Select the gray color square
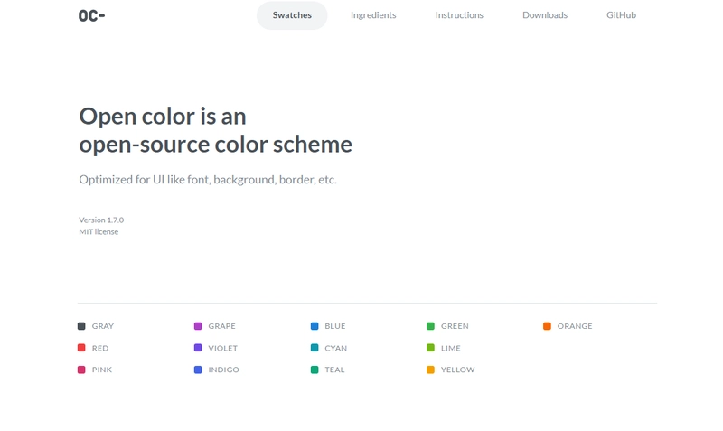 tap(81, 326)
